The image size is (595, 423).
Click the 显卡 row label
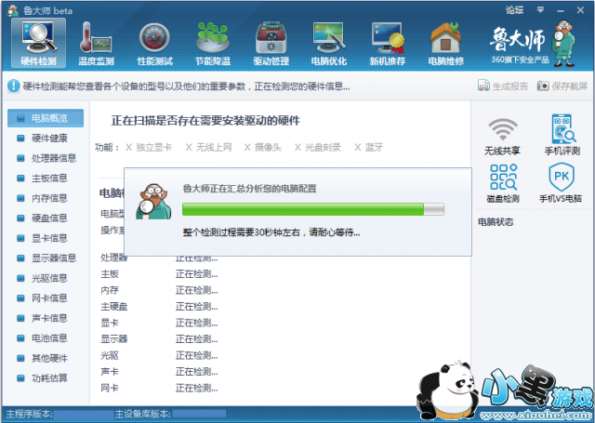tap(110, 323)
